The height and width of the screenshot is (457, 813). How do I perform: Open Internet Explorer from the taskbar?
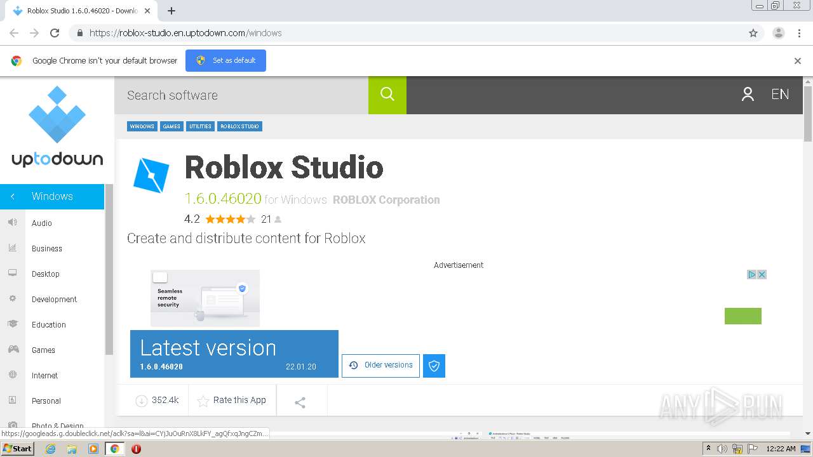tap(50, 449)
